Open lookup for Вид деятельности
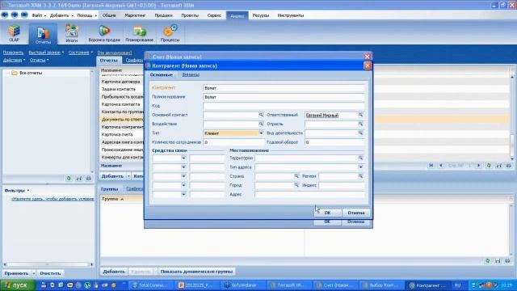 [360, 133]
